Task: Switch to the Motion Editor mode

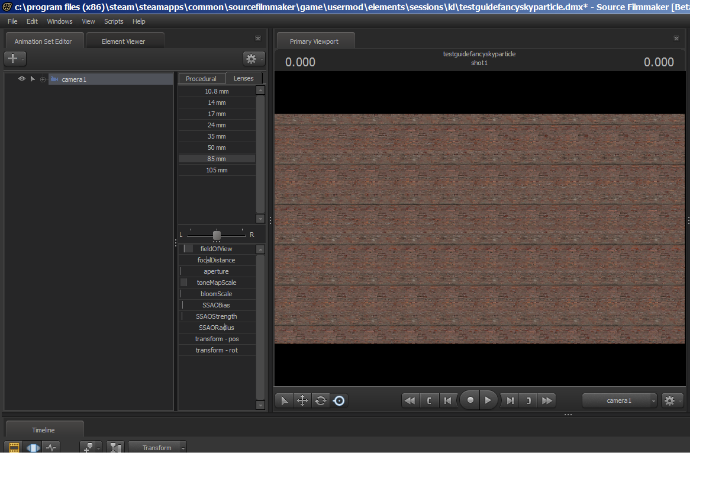Action: point(33,448)
